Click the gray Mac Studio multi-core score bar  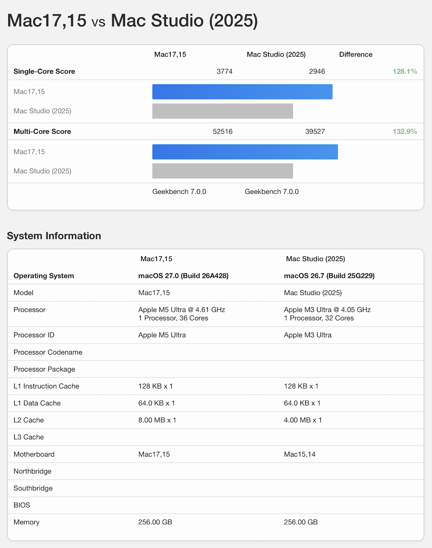click(222, 171)
